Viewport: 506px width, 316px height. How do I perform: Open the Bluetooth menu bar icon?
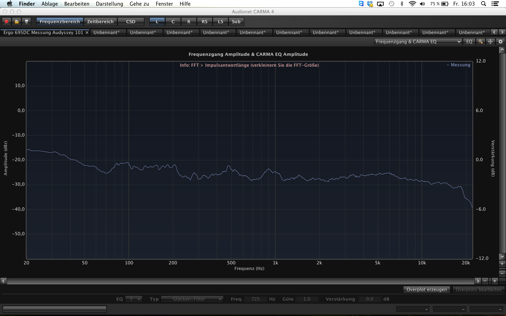pyautogui.click(x=402, y=4)
